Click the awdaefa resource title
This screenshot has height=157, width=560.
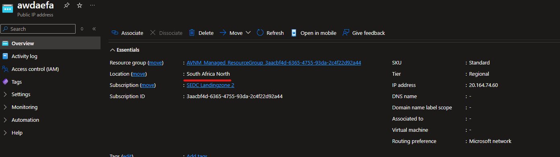[x=36, y=5]
